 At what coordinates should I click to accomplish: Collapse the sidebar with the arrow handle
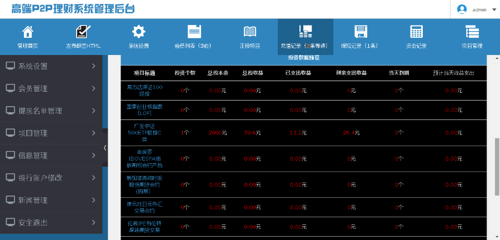pos(105,148)
